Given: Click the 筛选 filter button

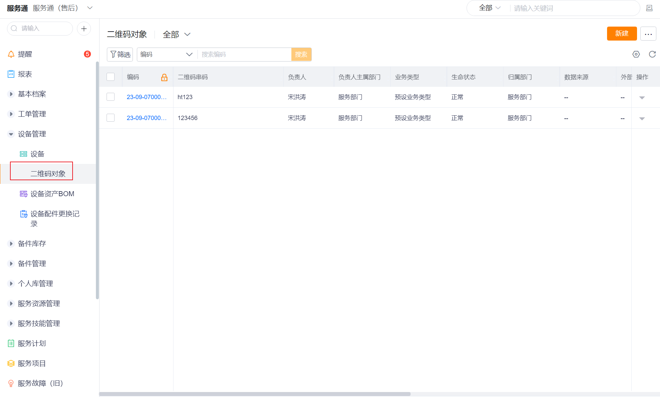Looking at the screenshot, I should 120,55.
